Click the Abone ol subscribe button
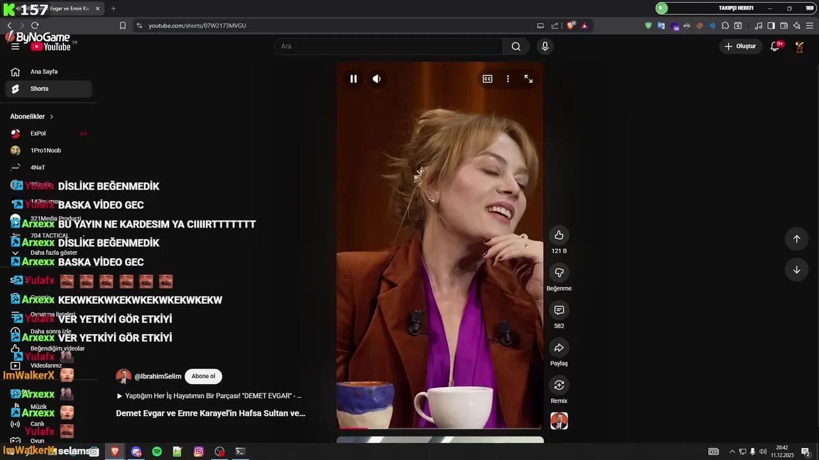The image size is (819, 460). [203, 376]
